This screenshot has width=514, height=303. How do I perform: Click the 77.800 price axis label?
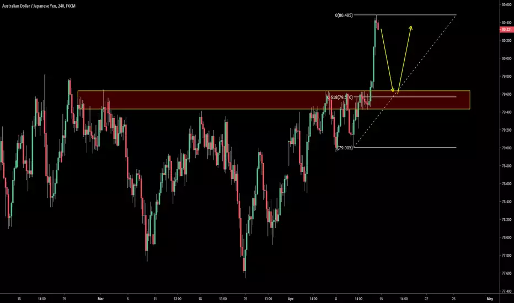coord(506,256)
